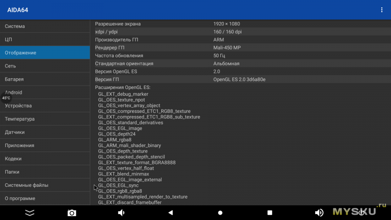391x220 pixels.
Task: Tap the Back triangle button
Action: coord(171,213)
